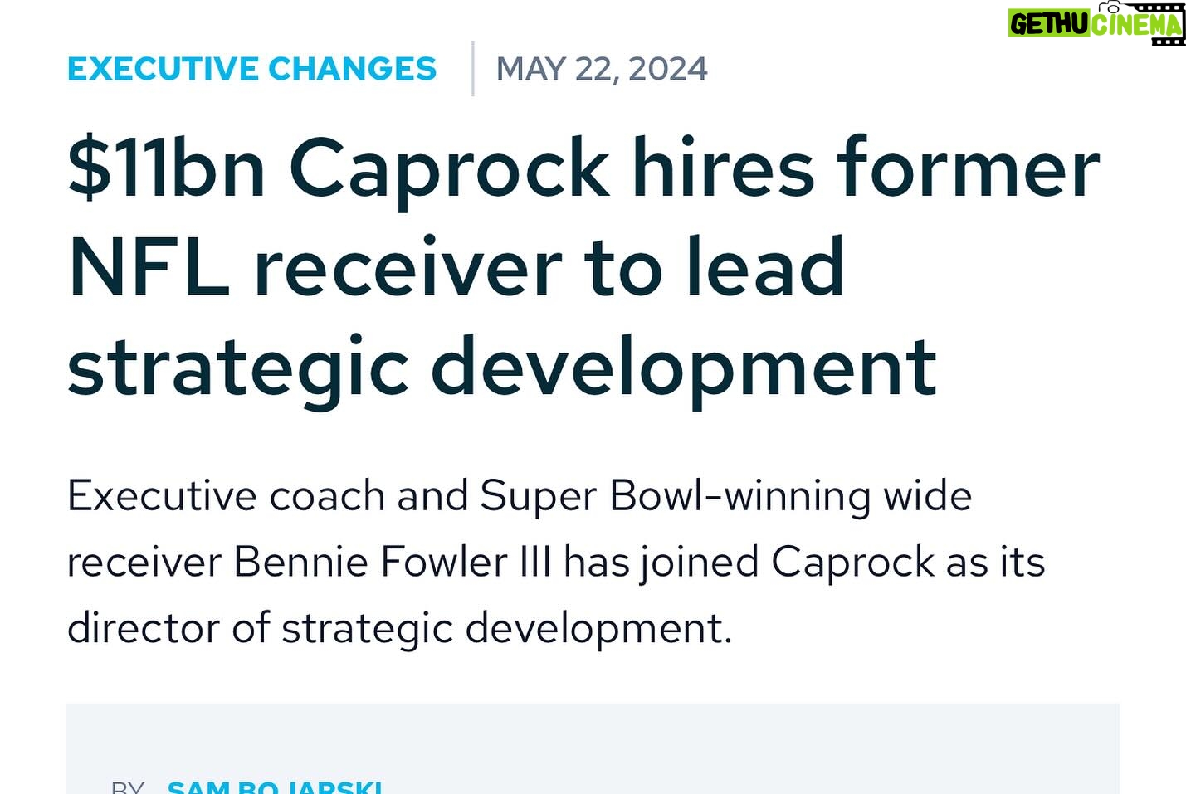This screenshot has width=1186, height=794.
Task: Click the BY label in the byline
Action: (x=128, y=787)
